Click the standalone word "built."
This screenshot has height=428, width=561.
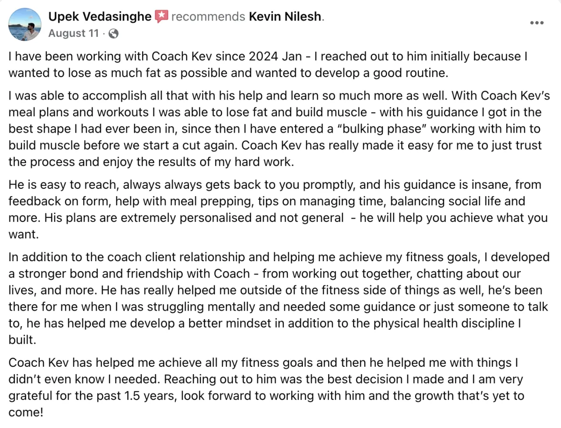click(x=22, y=340)
